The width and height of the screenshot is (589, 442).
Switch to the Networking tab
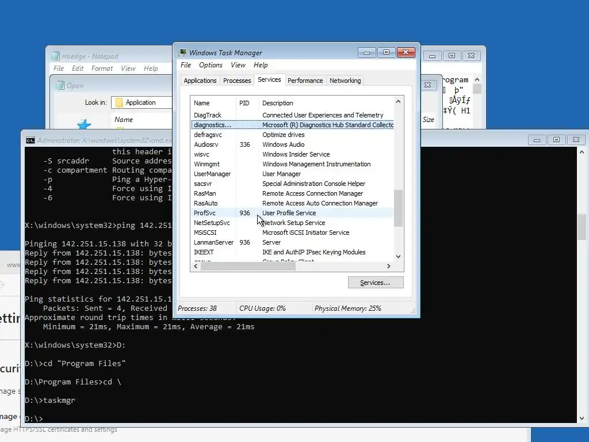345,81
